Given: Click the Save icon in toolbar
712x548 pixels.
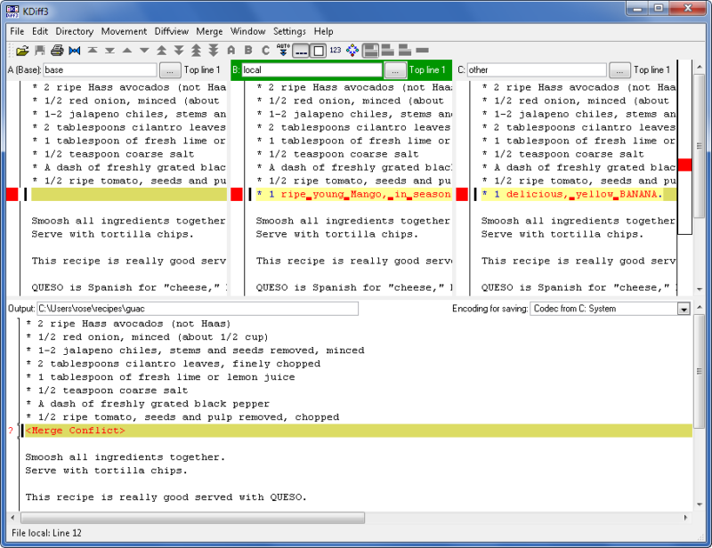Looking at the screenshot, I should click(40, 51).
